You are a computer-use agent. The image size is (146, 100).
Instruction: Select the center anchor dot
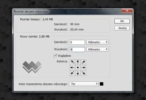coord(78,68)
